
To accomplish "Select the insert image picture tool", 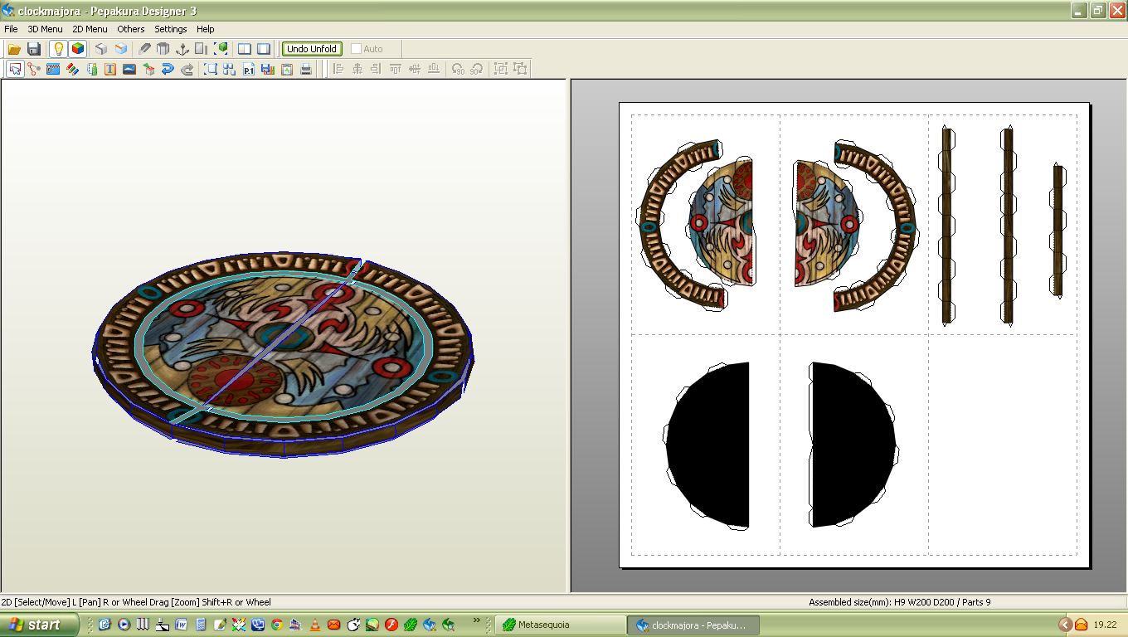I will pos(129,69).
